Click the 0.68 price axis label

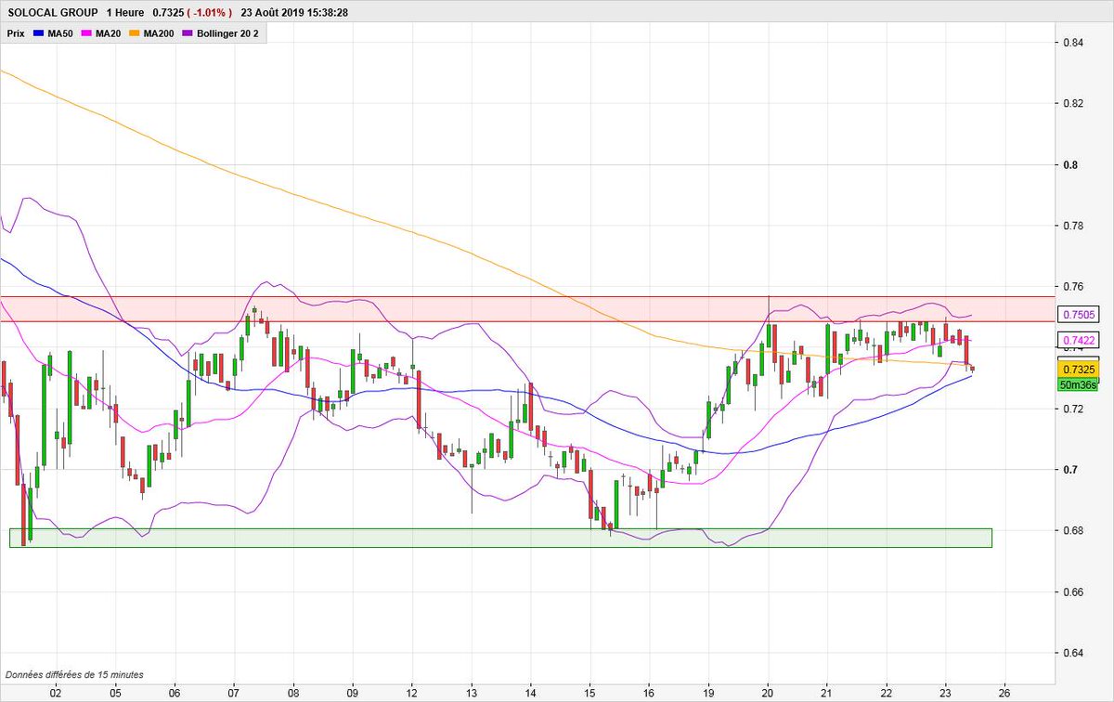click(x=1072, y=530)
